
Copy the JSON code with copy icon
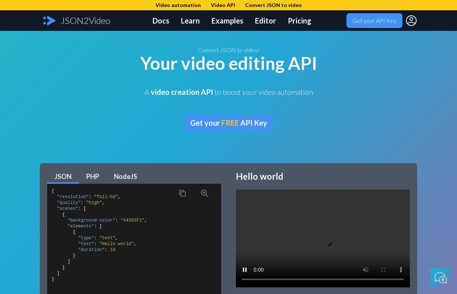point(182,193)
